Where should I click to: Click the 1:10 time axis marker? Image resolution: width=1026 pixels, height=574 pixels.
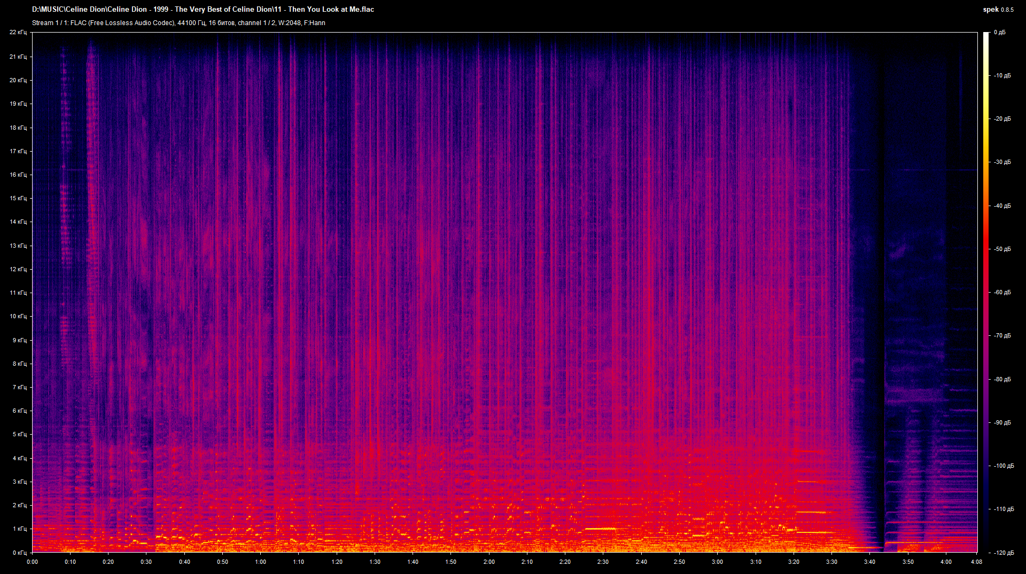298,562
